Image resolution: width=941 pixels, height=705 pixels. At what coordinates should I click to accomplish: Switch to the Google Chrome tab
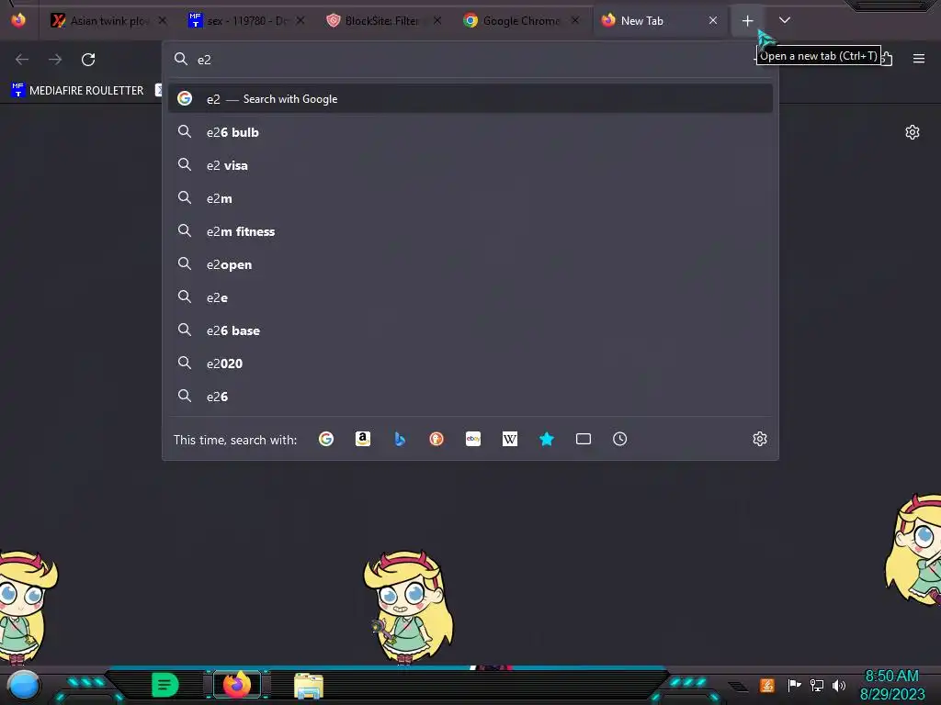pos(521,21)
